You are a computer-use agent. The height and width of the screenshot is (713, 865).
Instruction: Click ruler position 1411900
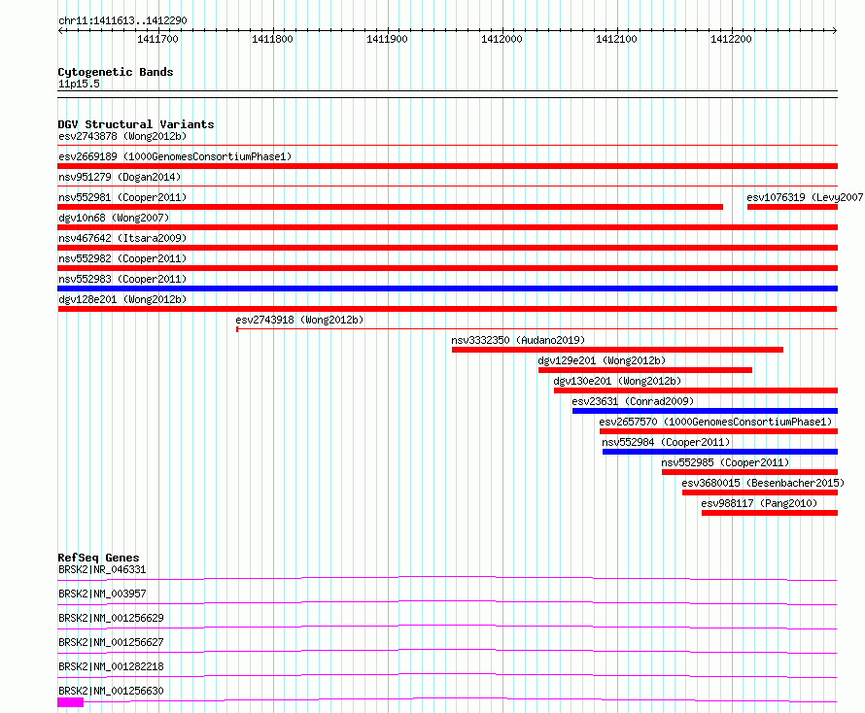(x=387, y=39)
